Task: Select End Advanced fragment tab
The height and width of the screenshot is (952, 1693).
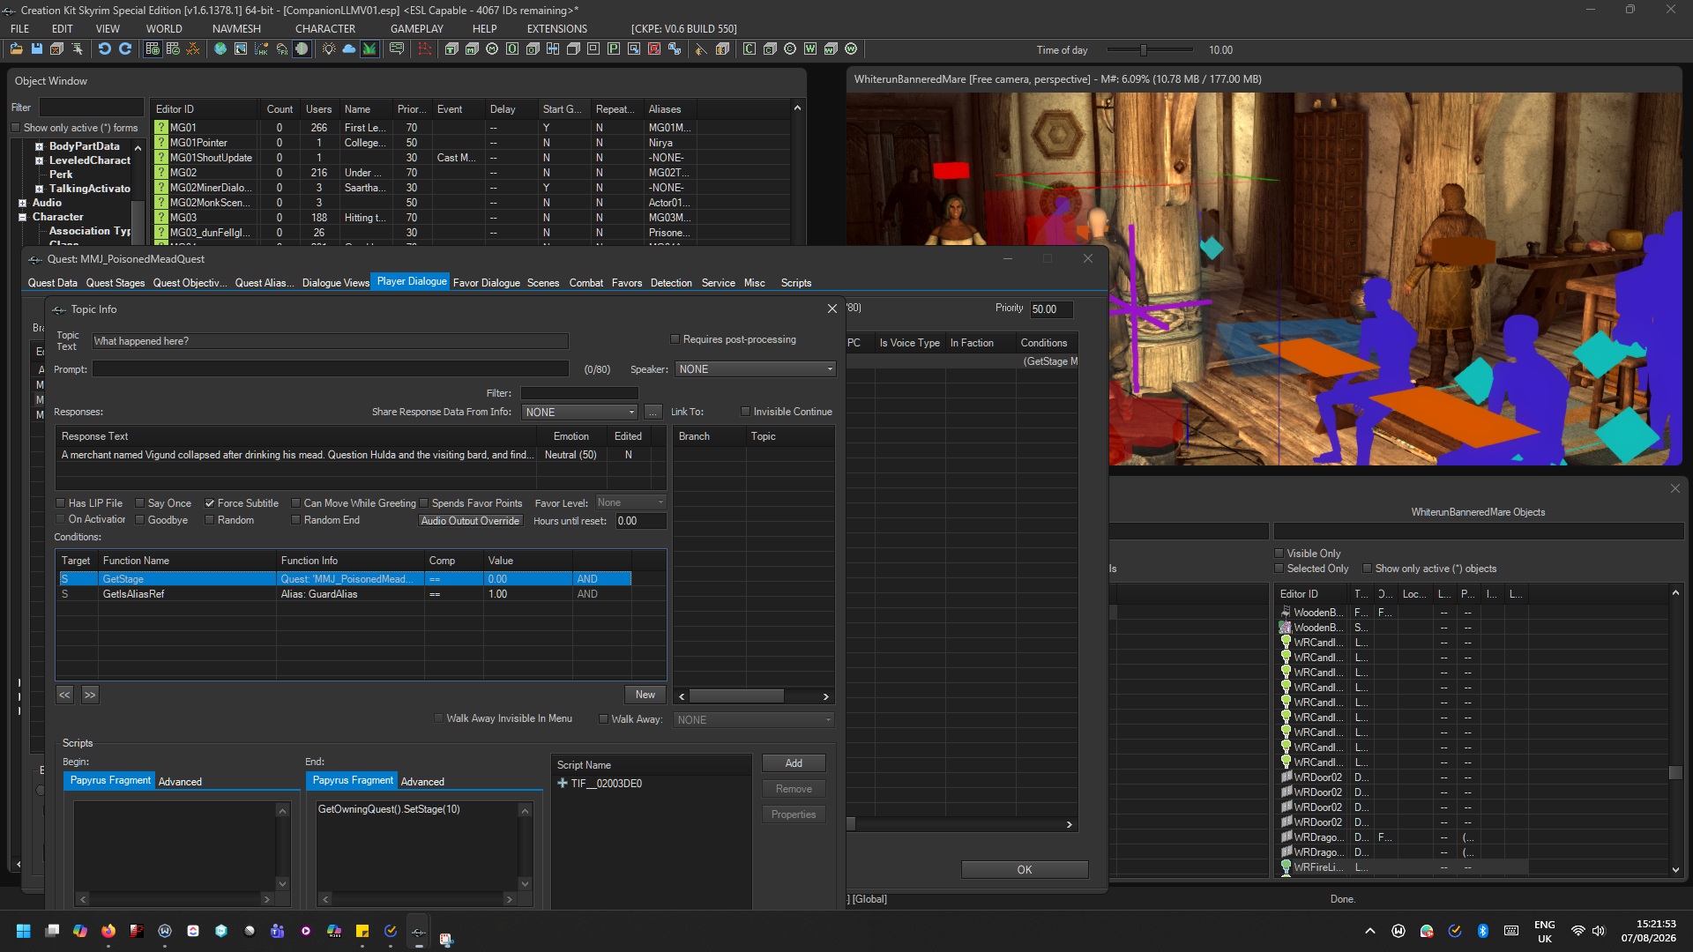Action: tap(422, 782)
